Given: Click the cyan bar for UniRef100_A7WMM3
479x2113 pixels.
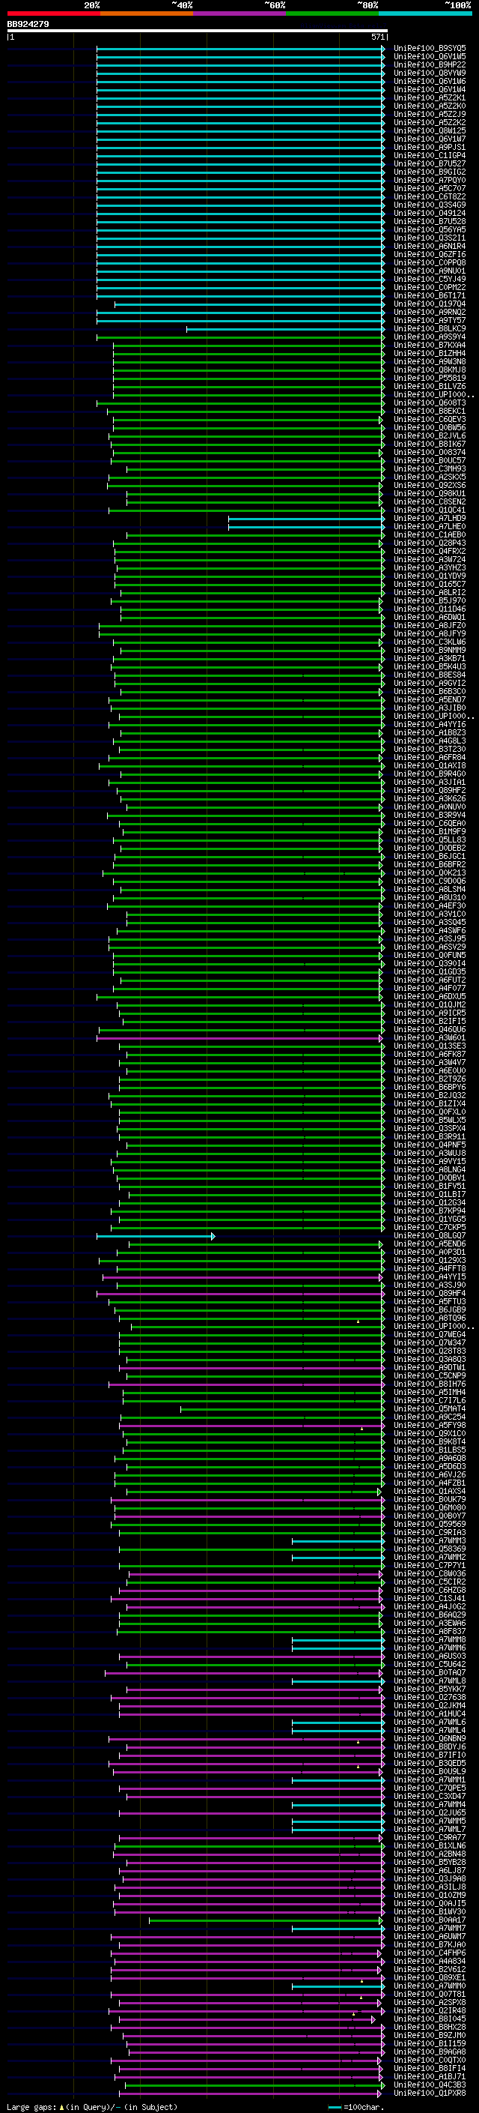Looking at the screenshot, I should tap(338, 1541).
